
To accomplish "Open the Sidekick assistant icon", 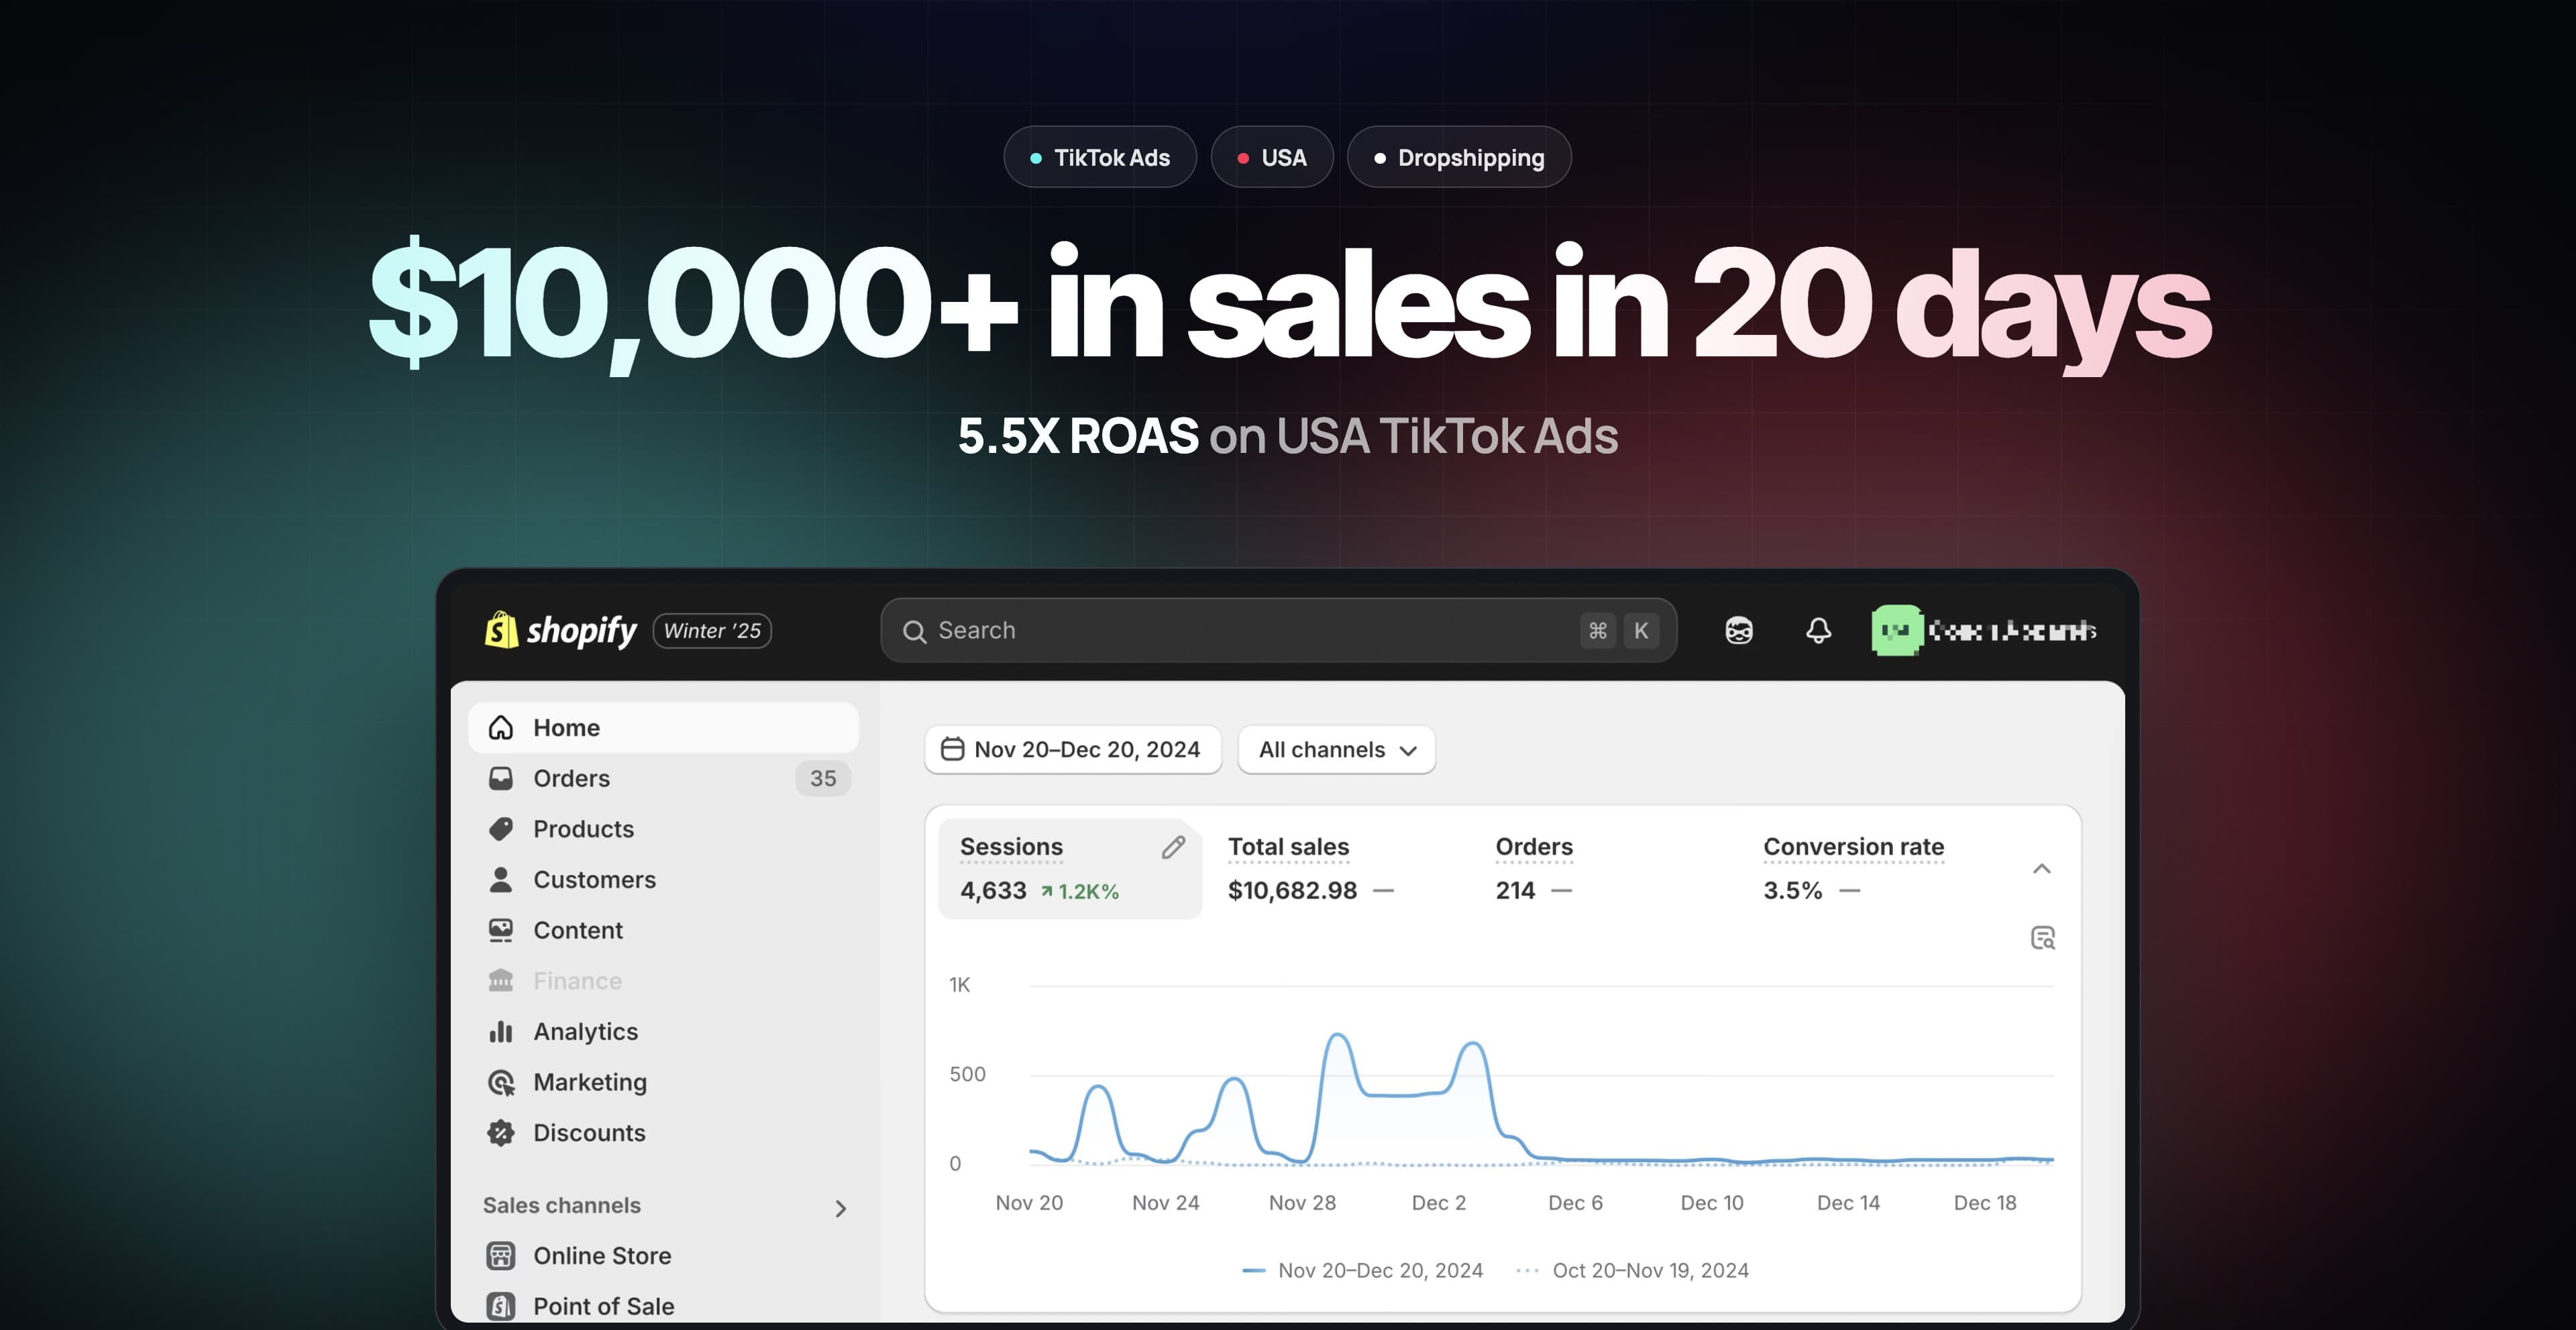I will coord(1739,631).
